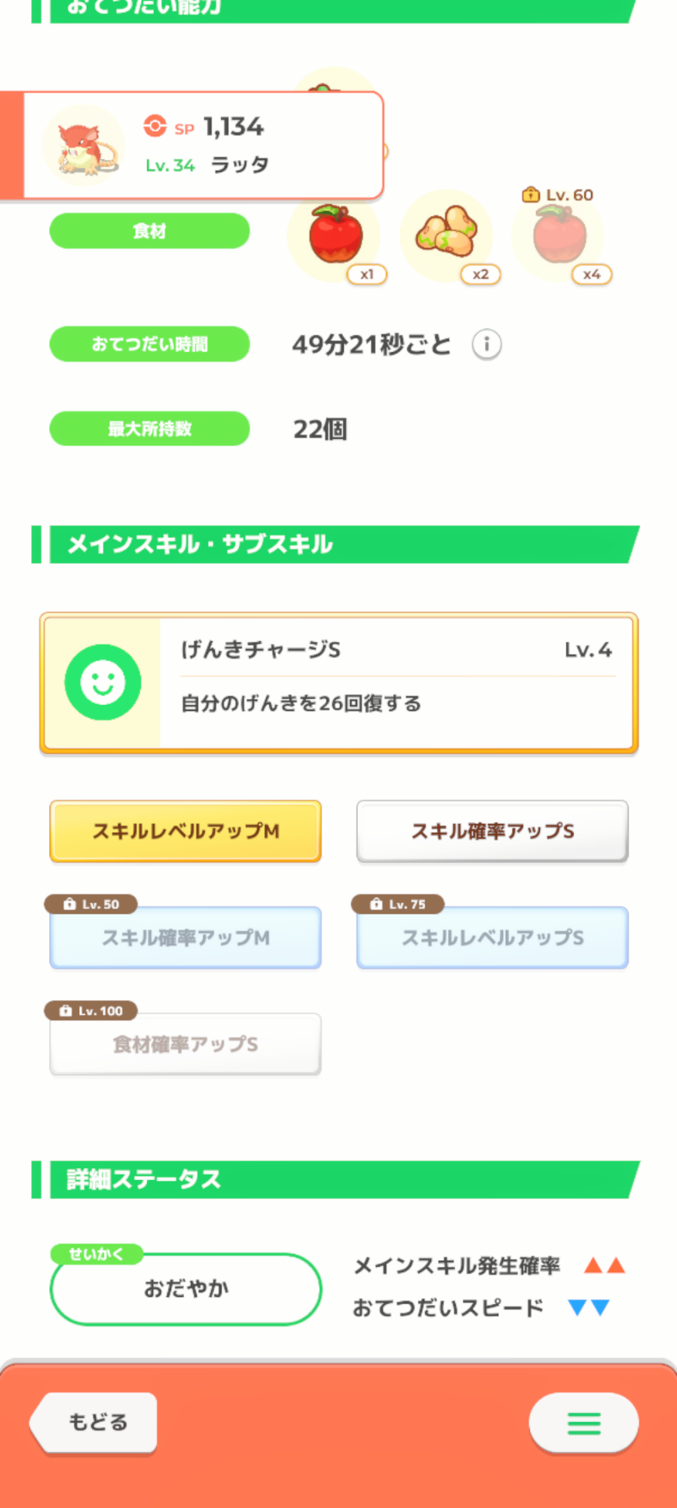Tap the locked スキルレベルアップS sub skill
The image size is (677, 1508).
coord(492,937)
